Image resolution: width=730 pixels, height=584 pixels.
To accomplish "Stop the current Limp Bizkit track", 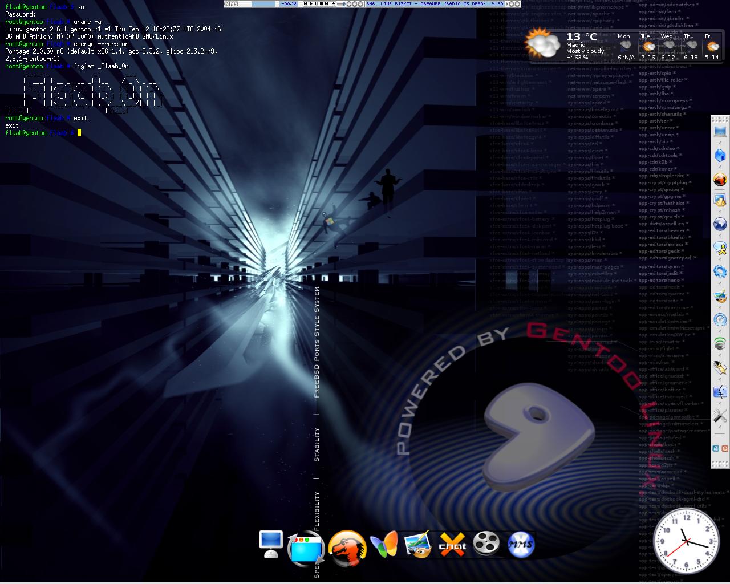I will (x=321, y=3).
